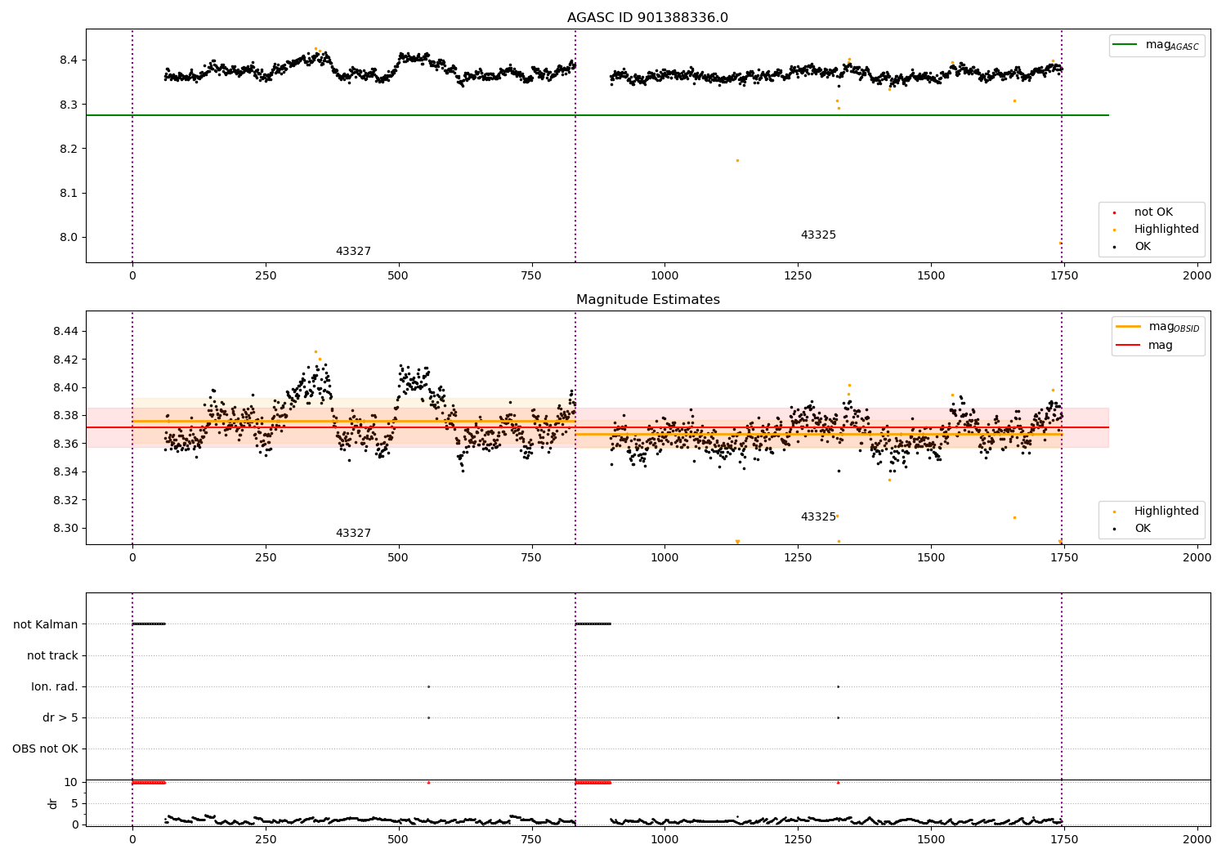Click the 1250 x-axis tick on the top plot

(x=798, y=276)
